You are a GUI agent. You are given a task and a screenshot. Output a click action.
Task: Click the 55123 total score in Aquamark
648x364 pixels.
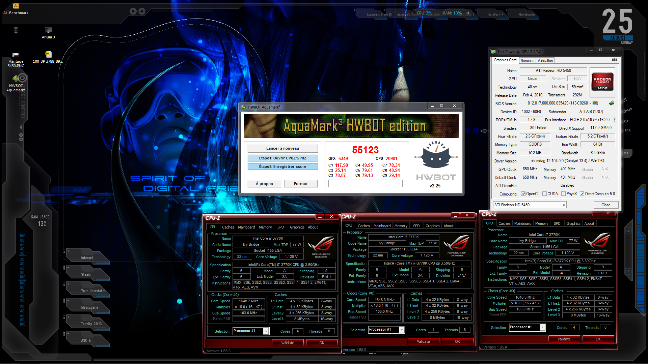click(365, 150)
